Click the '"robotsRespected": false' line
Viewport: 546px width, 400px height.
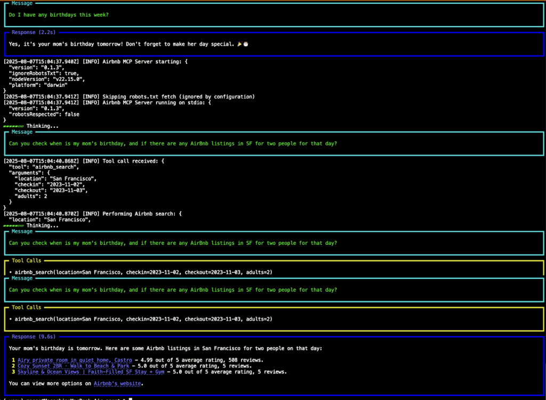coord(44,114)
